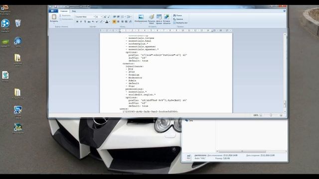Open the font color dropdown arrow
The image size is (319, 179).
110,21
